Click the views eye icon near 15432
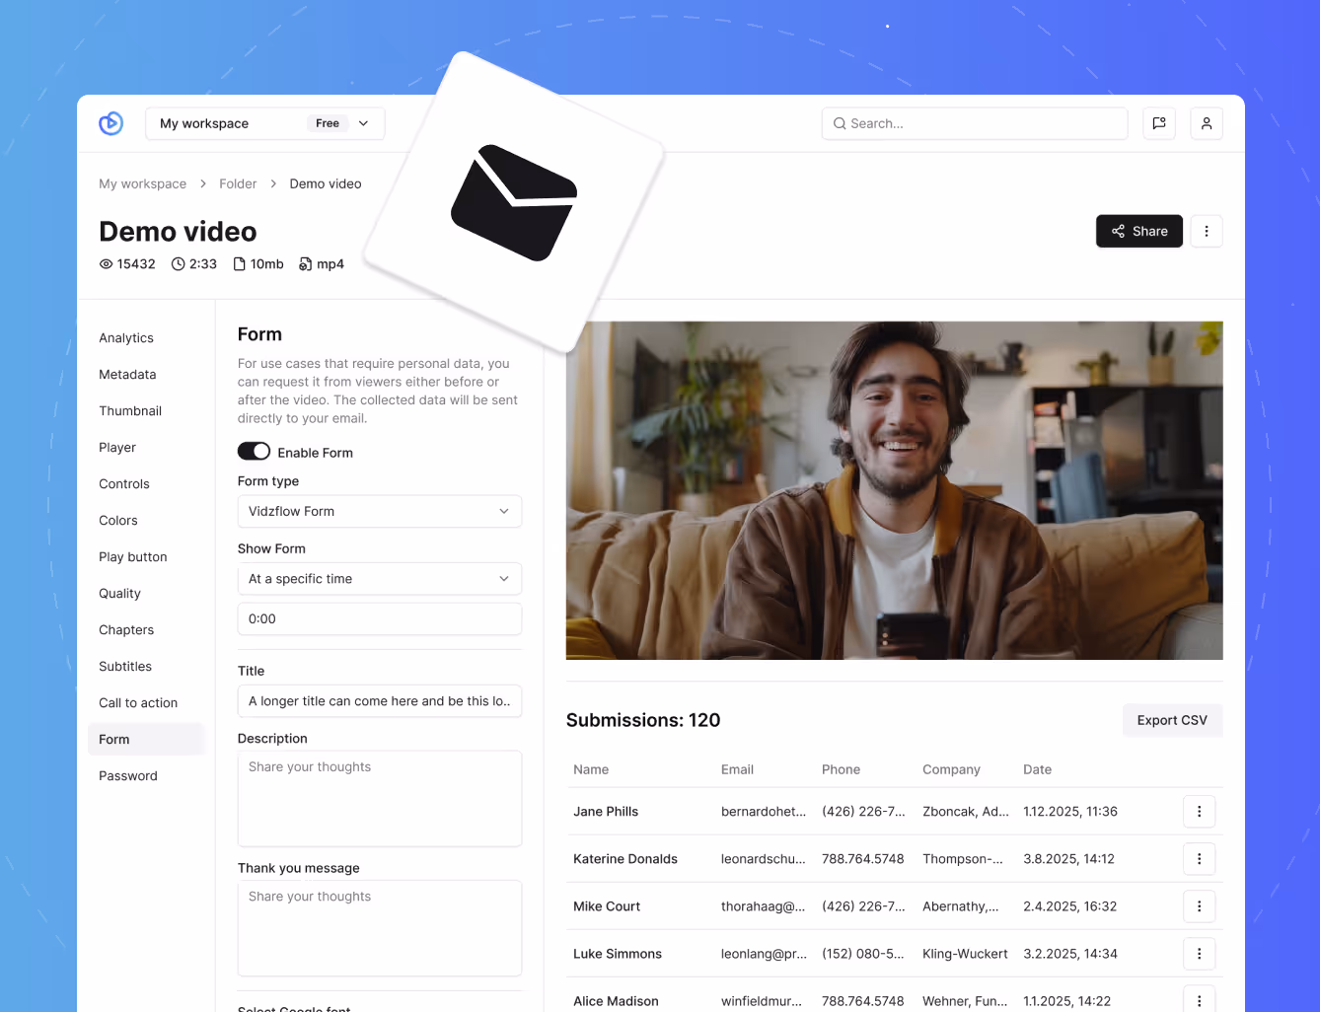Image resolution: width=1320 pixels, height=1012 pixels. tap(107, 264)
